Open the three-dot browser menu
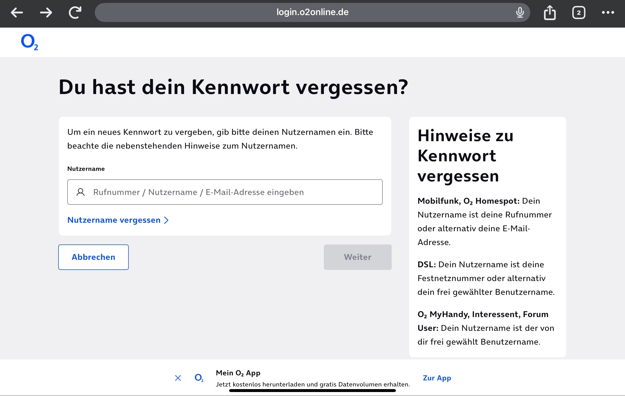 point(608,12)
